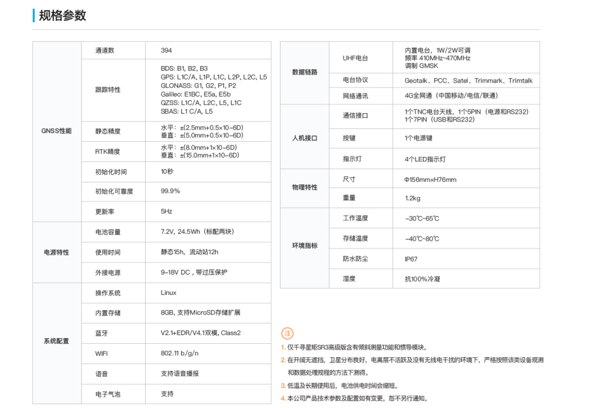Click the 静态精度 row label
The width and height of the screenshot is (591, 408).
click(x=108, y=132)
